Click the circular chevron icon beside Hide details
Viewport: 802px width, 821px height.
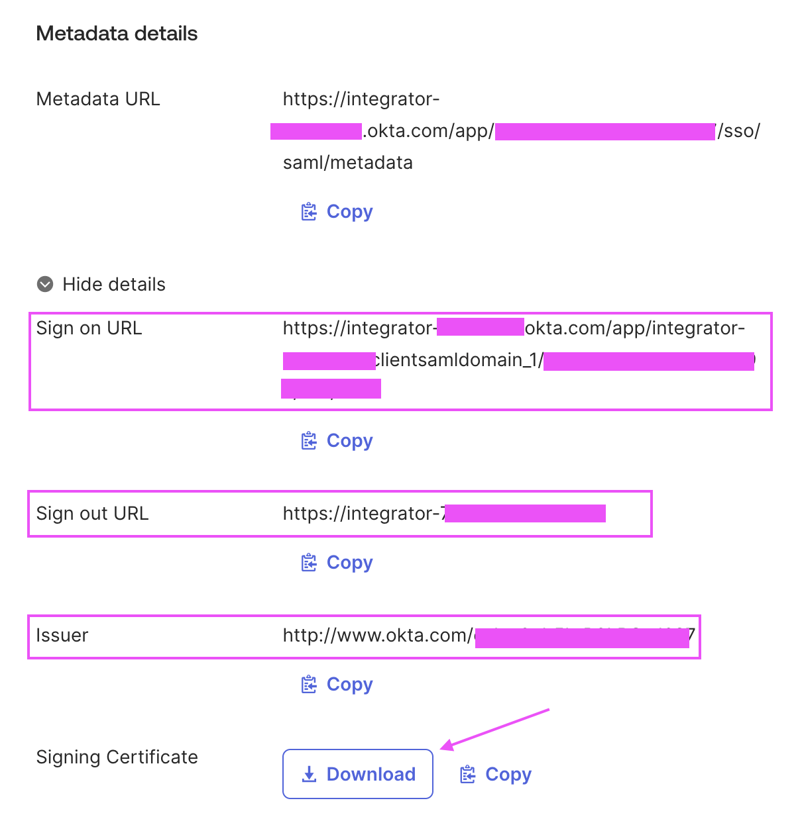[x=44, y=284]
